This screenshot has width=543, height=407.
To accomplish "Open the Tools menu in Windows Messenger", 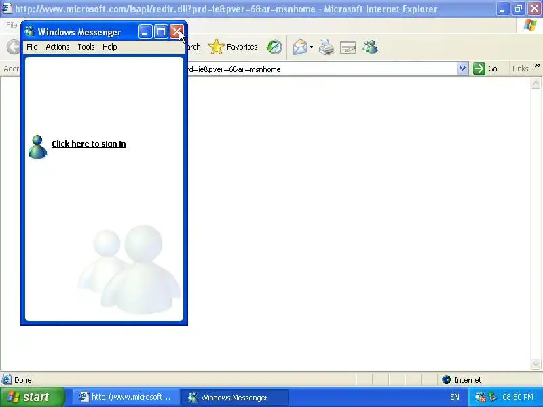I will point(86,47).
